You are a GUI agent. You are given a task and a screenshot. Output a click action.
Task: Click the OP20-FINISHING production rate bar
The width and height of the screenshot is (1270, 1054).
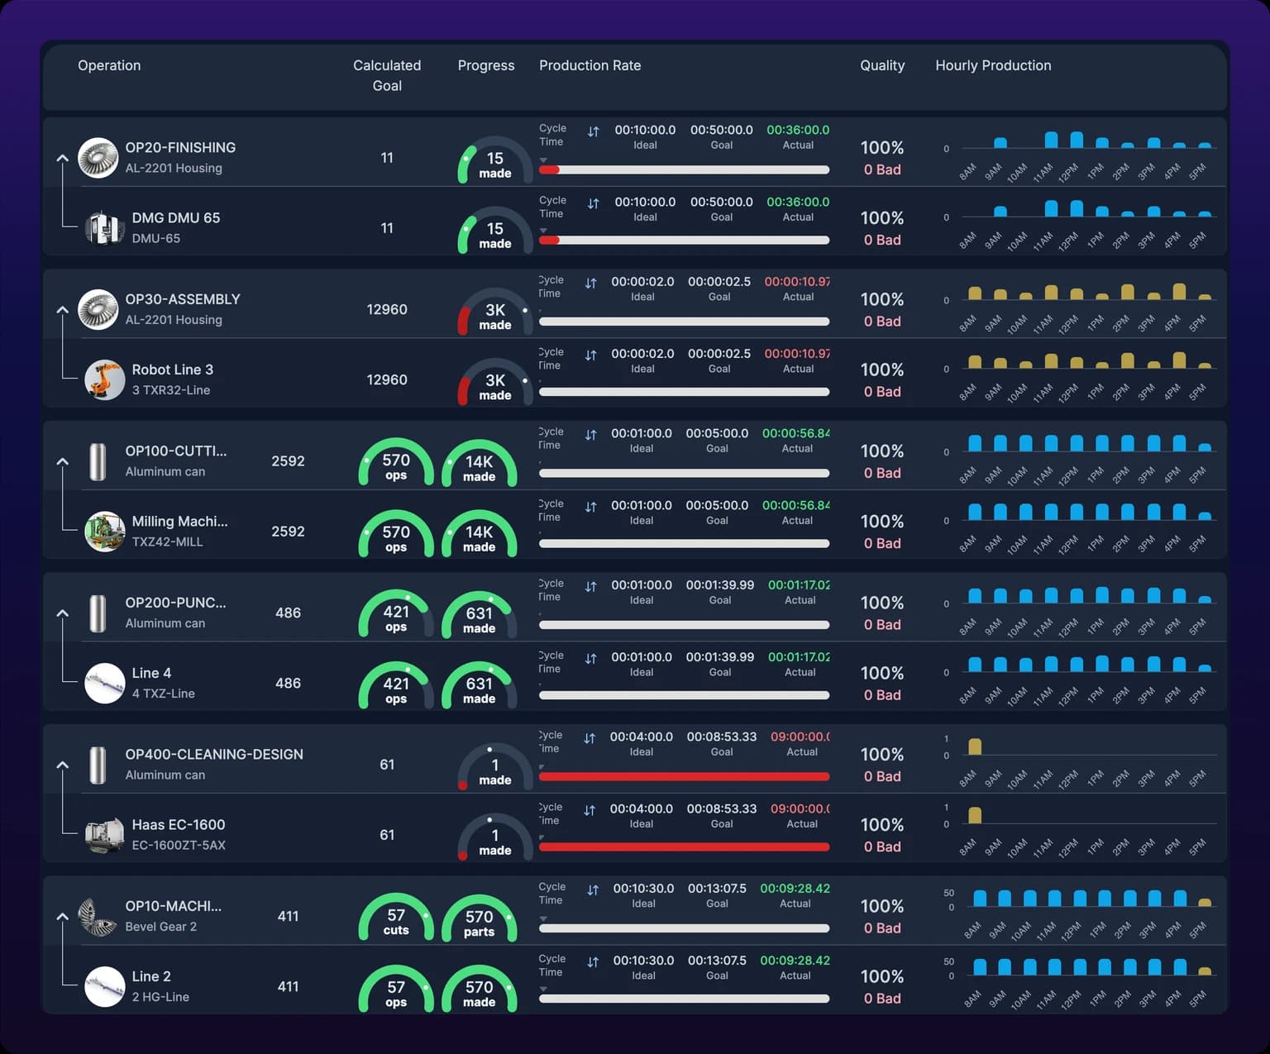684,169
